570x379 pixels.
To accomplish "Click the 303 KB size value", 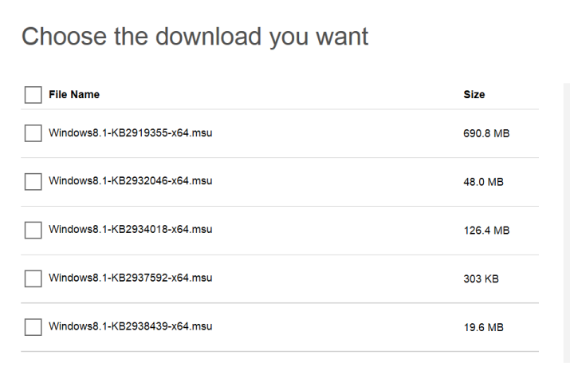I will [481, 278].
